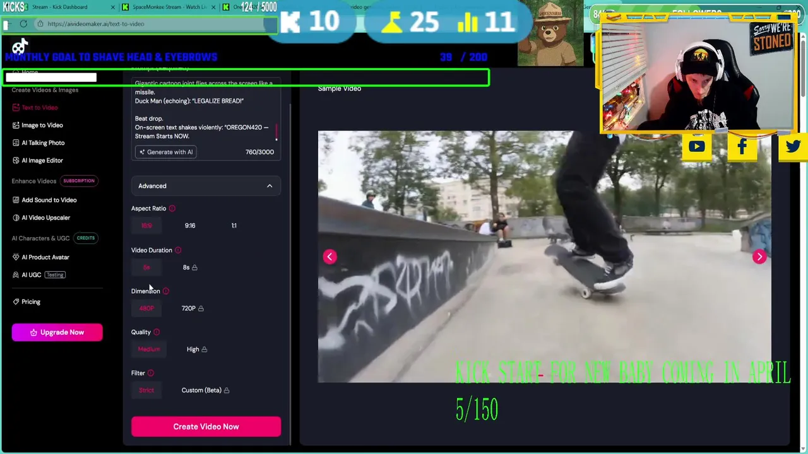Image resolution: width=808 pixels, height=454 pixels.
Task: Go to Add Sound to Video
Action: [49, 200]
